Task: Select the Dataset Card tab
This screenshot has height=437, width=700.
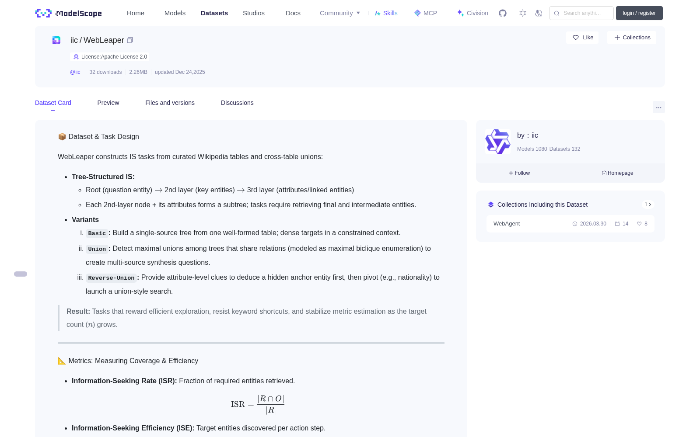Action: click(53, 103)
